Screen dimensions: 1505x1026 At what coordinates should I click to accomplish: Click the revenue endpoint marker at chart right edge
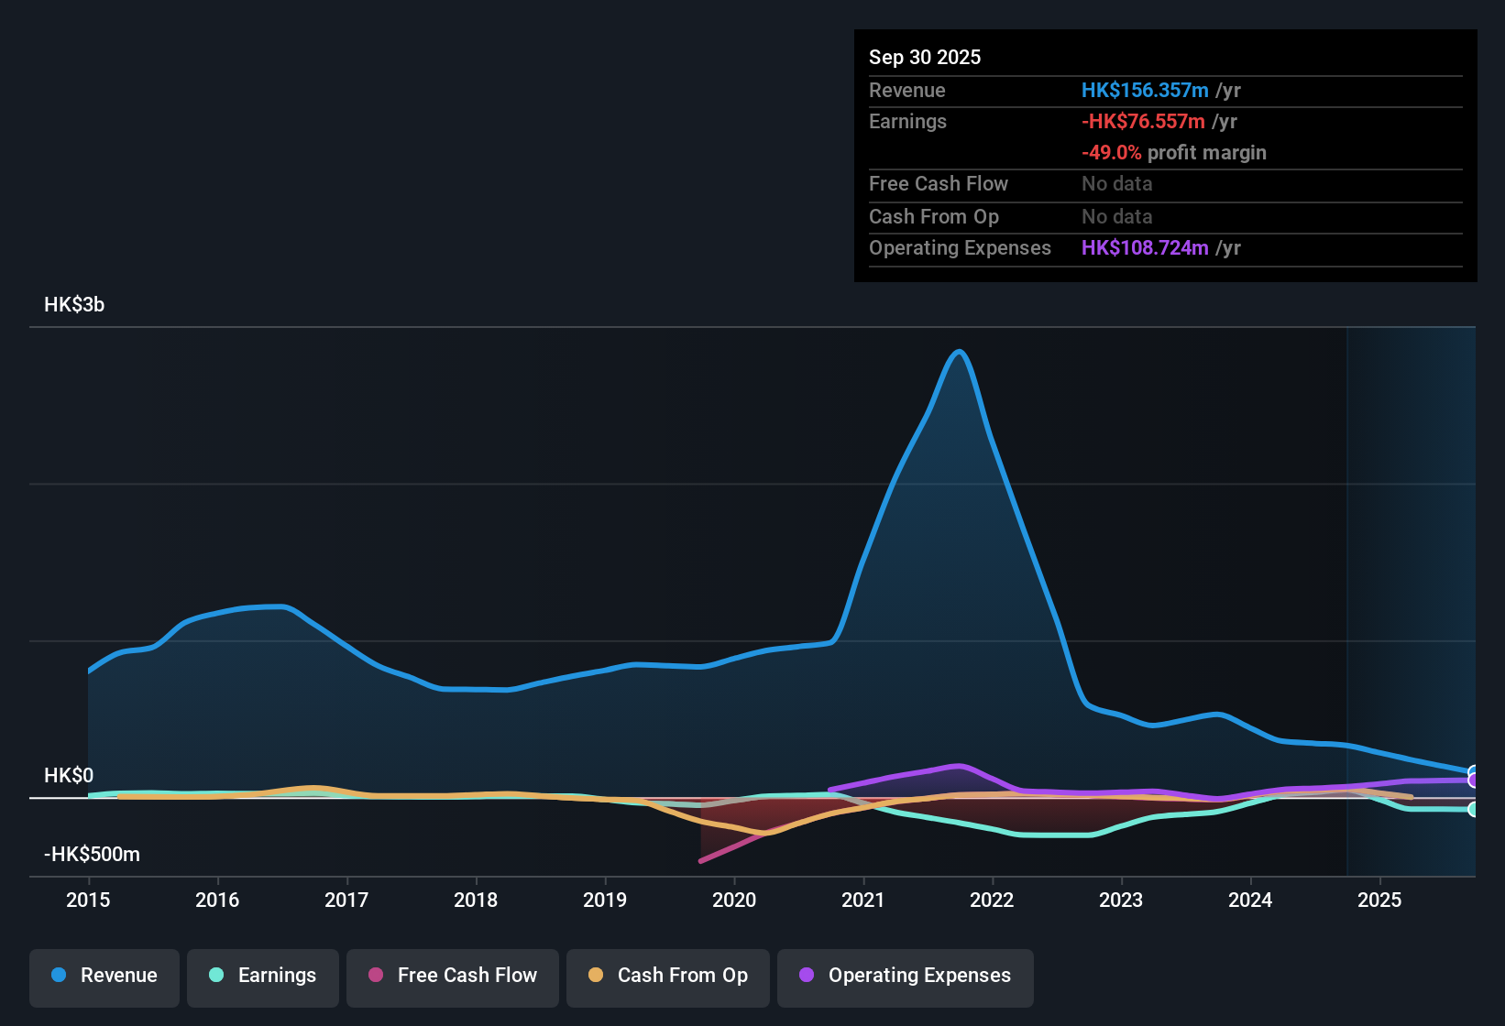pos(1473,770)
